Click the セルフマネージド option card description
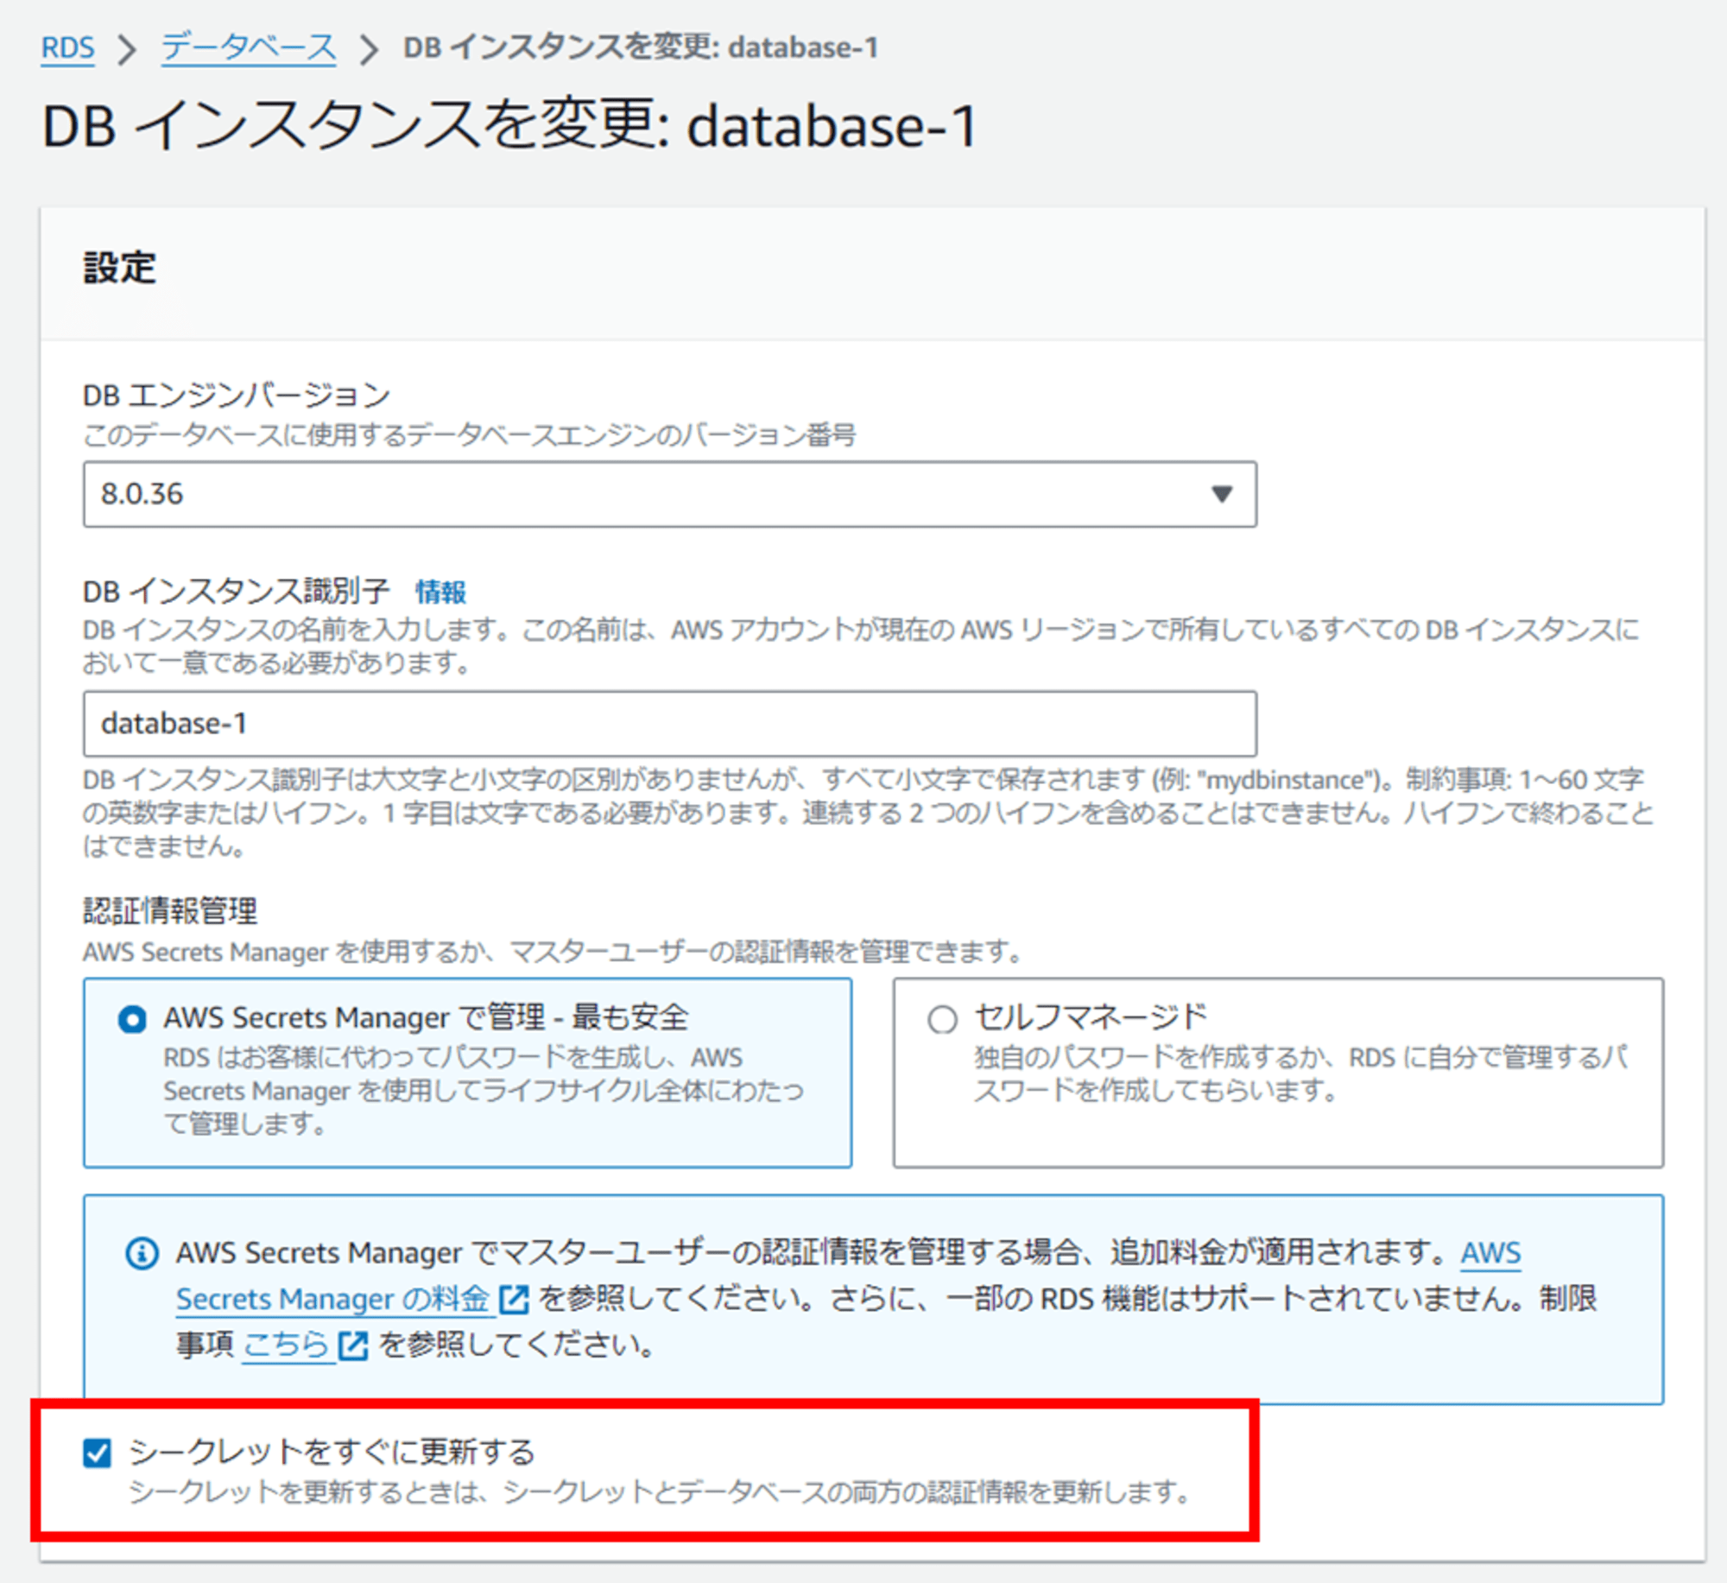1727x1583 pixels. pos(1300,1073)
